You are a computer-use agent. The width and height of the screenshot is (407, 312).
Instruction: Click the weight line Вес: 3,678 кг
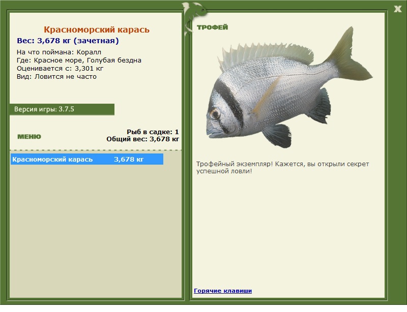68,41
